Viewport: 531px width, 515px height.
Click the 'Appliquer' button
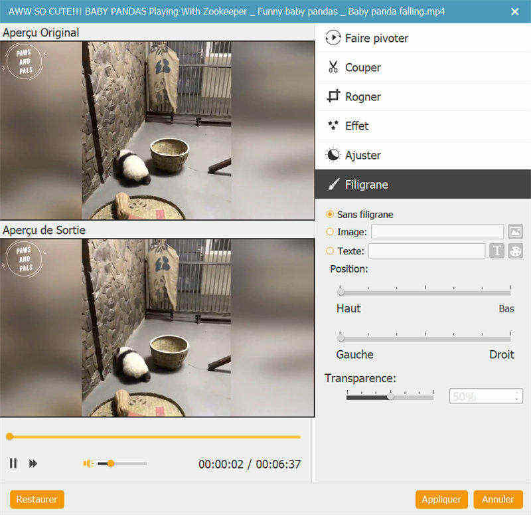click(x=442, y=499)
